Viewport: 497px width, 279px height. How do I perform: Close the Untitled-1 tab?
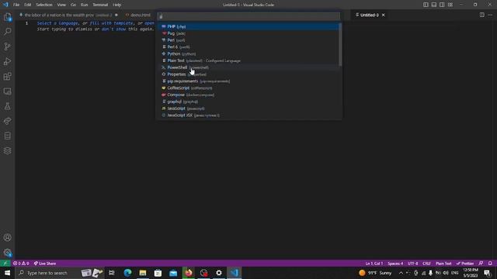(383, 15)
